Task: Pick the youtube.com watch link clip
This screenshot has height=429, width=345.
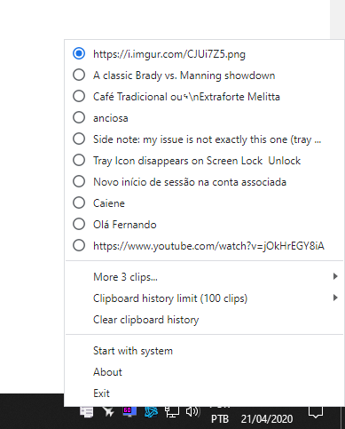Action: tap(204, 246)
